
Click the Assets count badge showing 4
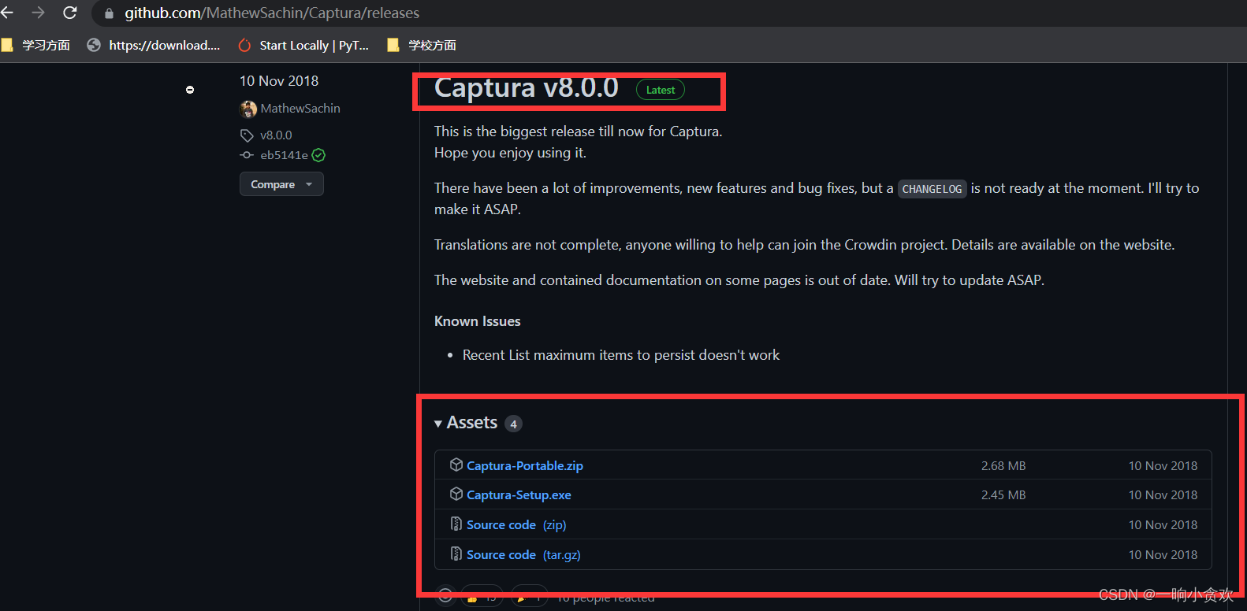click(513, 424)
